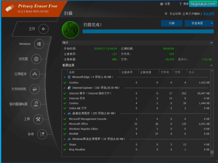This screenshot has width=218, height=163.
Task: Toggle the checkmark for Internet 历史
Action: [x=65, y=98]
